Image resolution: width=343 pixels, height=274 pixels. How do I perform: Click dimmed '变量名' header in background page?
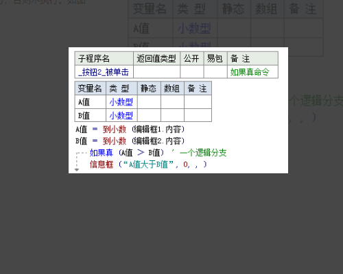(x=150, y=9)
